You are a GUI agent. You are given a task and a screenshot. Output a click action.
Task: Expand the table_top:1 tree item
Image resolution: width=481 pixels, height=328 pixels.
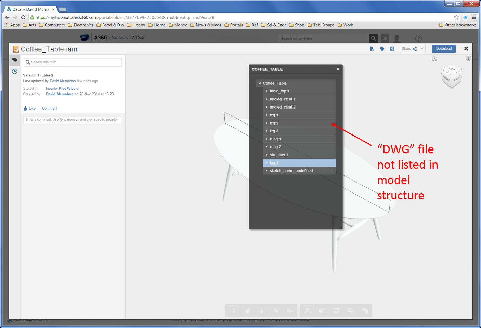click(x=267, y=91)
